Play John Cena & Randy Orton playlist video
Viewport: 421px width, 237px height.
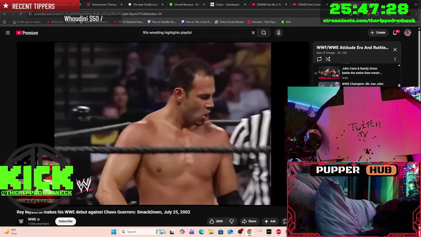pyautogui.click(x=356, y=73)
